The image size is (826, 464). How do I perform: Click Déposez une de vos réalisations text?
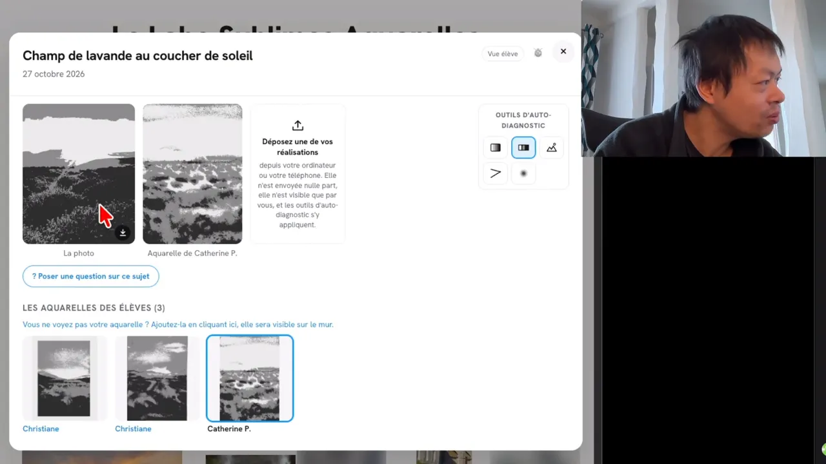tap(297, 147)
